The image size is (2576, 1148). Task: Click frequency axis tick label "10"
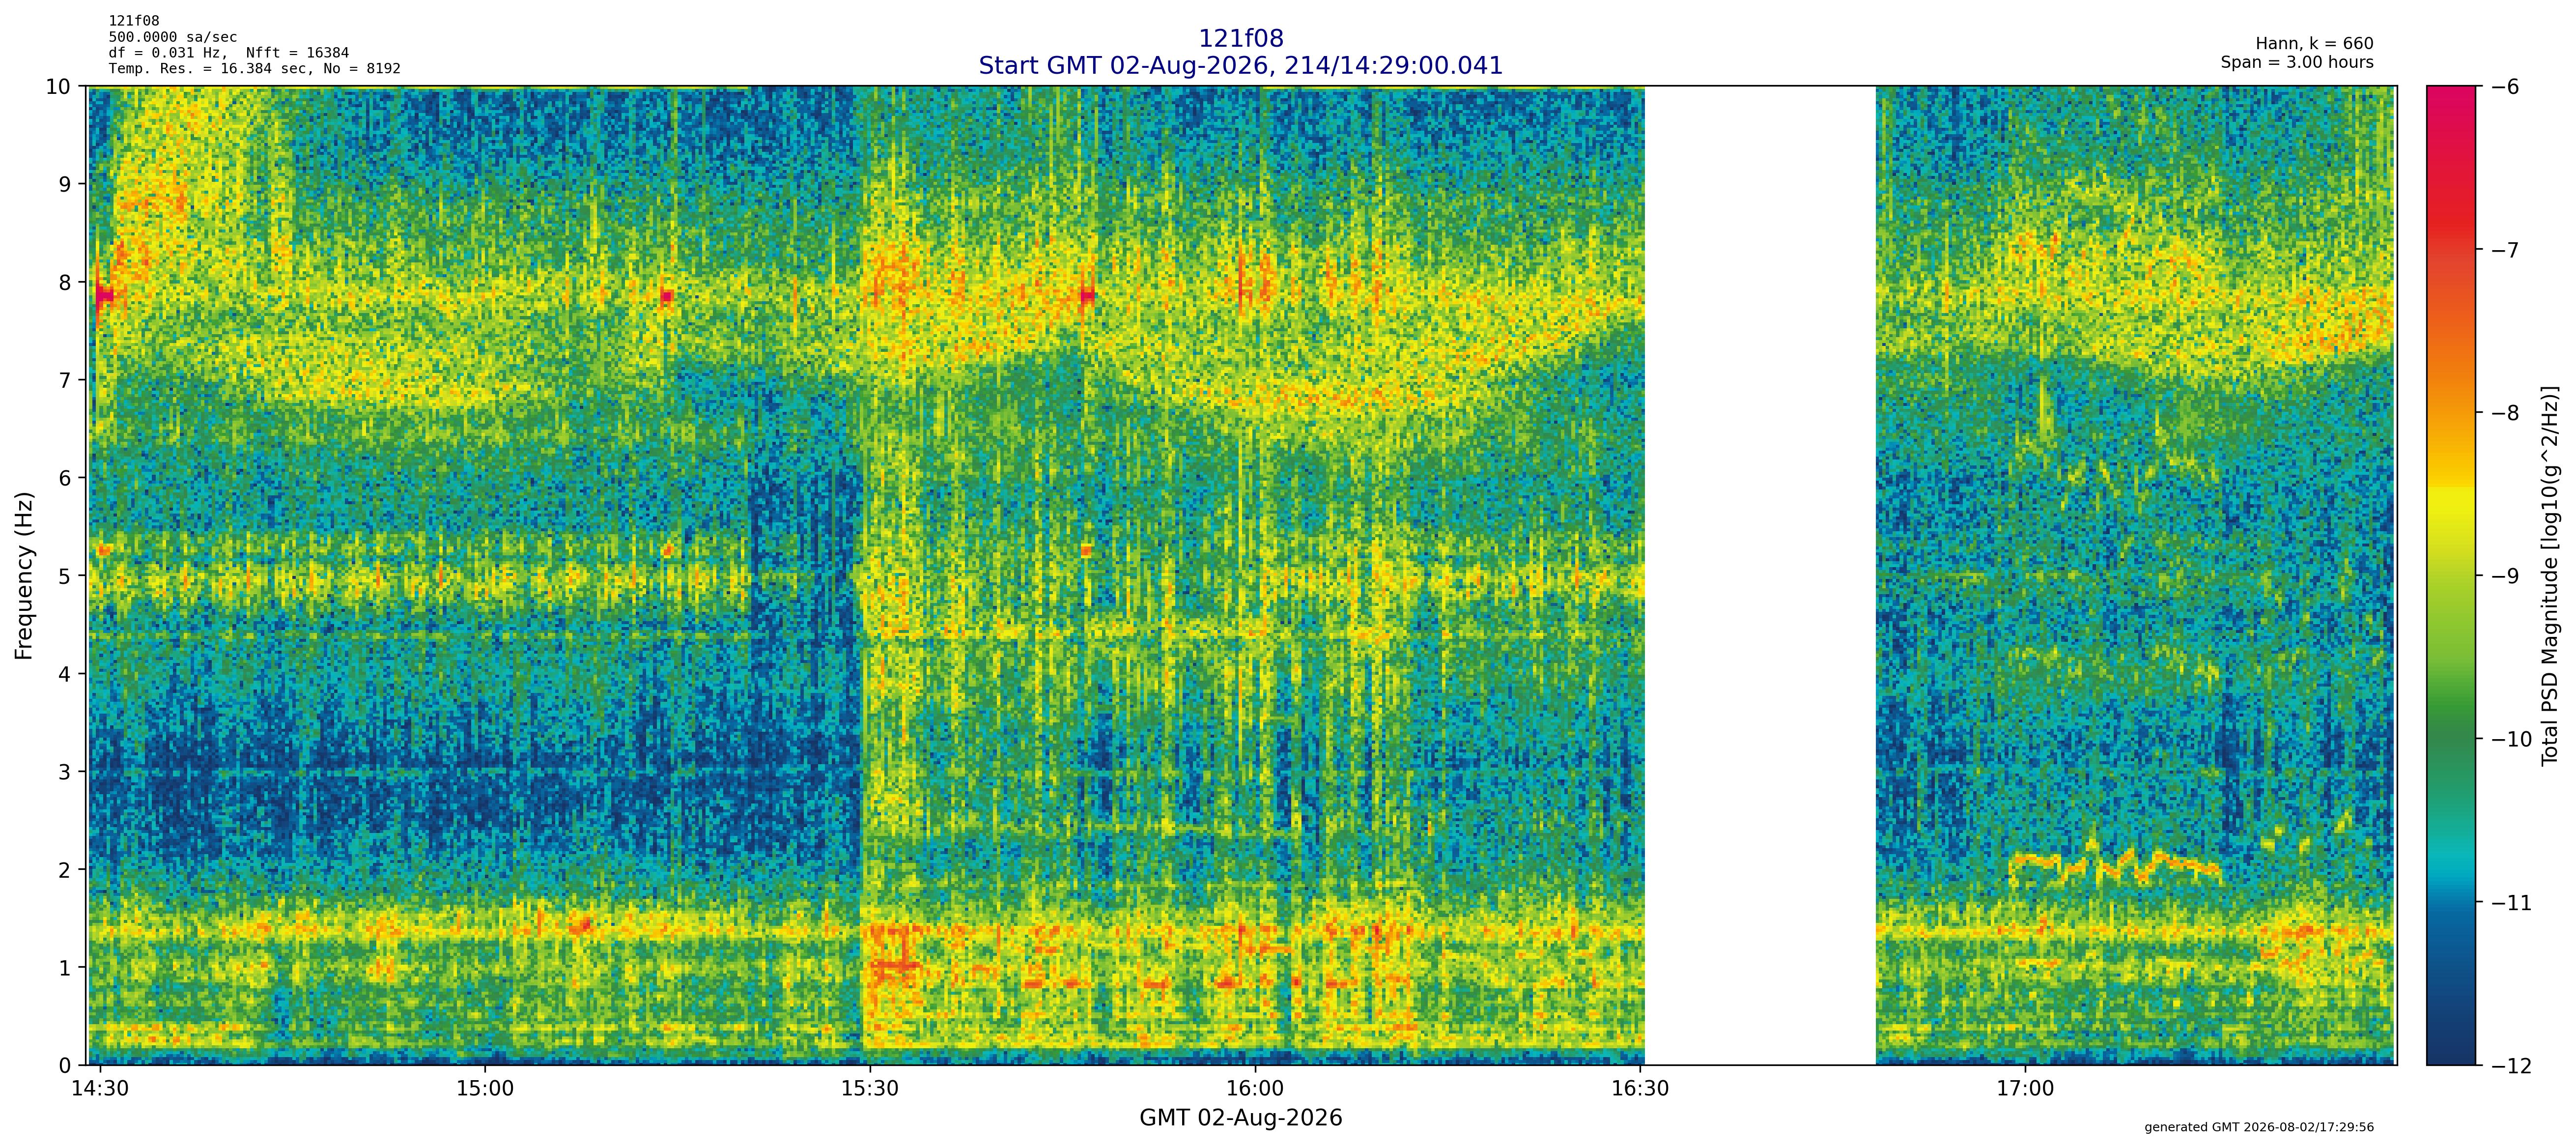pyautogui.click(x=59, y=86)
